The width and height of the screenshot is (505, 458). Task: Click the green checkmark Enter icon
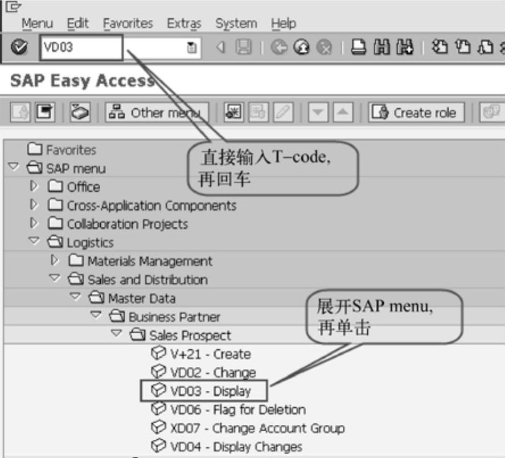[x=19, y=47]
